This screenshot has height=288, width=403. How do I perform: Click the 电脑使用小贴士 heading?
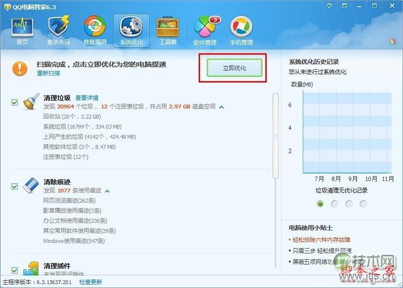click(310, 228)
